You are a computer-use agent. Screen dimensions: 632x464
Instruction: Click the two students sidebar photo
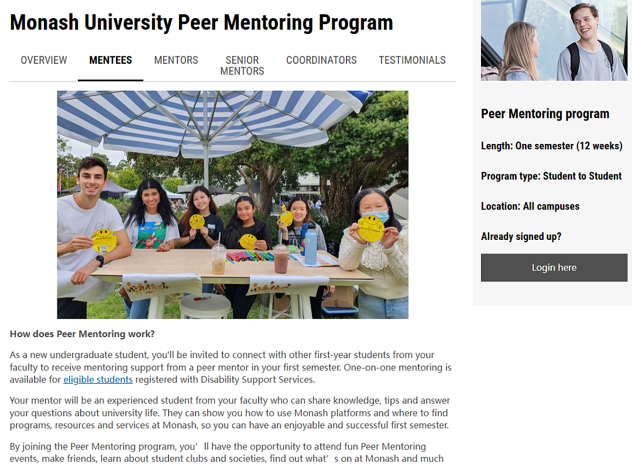554,40
